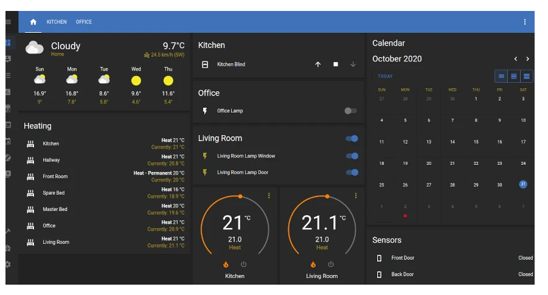
Task: Set Kitchen thermostat to heat mode
Action: [226, 265]
